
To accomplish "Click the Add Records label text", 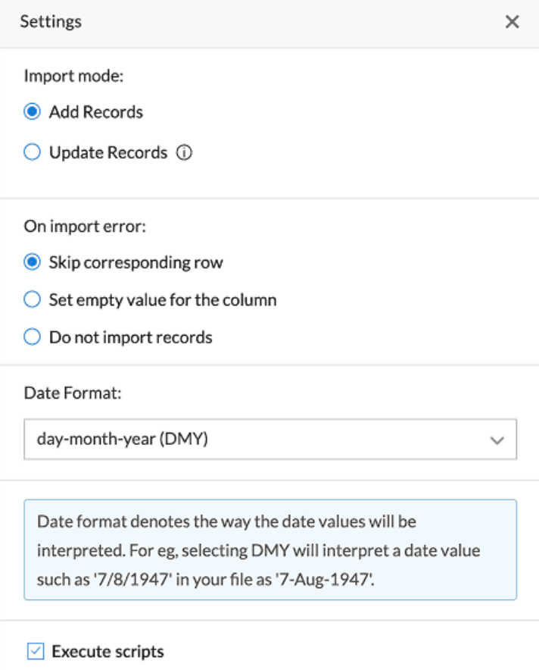I will click(96, 112).
